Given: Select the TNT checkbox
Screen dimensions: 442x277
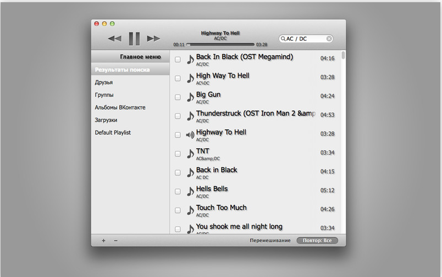Looking at the screenshot, I should pos(178,154).
